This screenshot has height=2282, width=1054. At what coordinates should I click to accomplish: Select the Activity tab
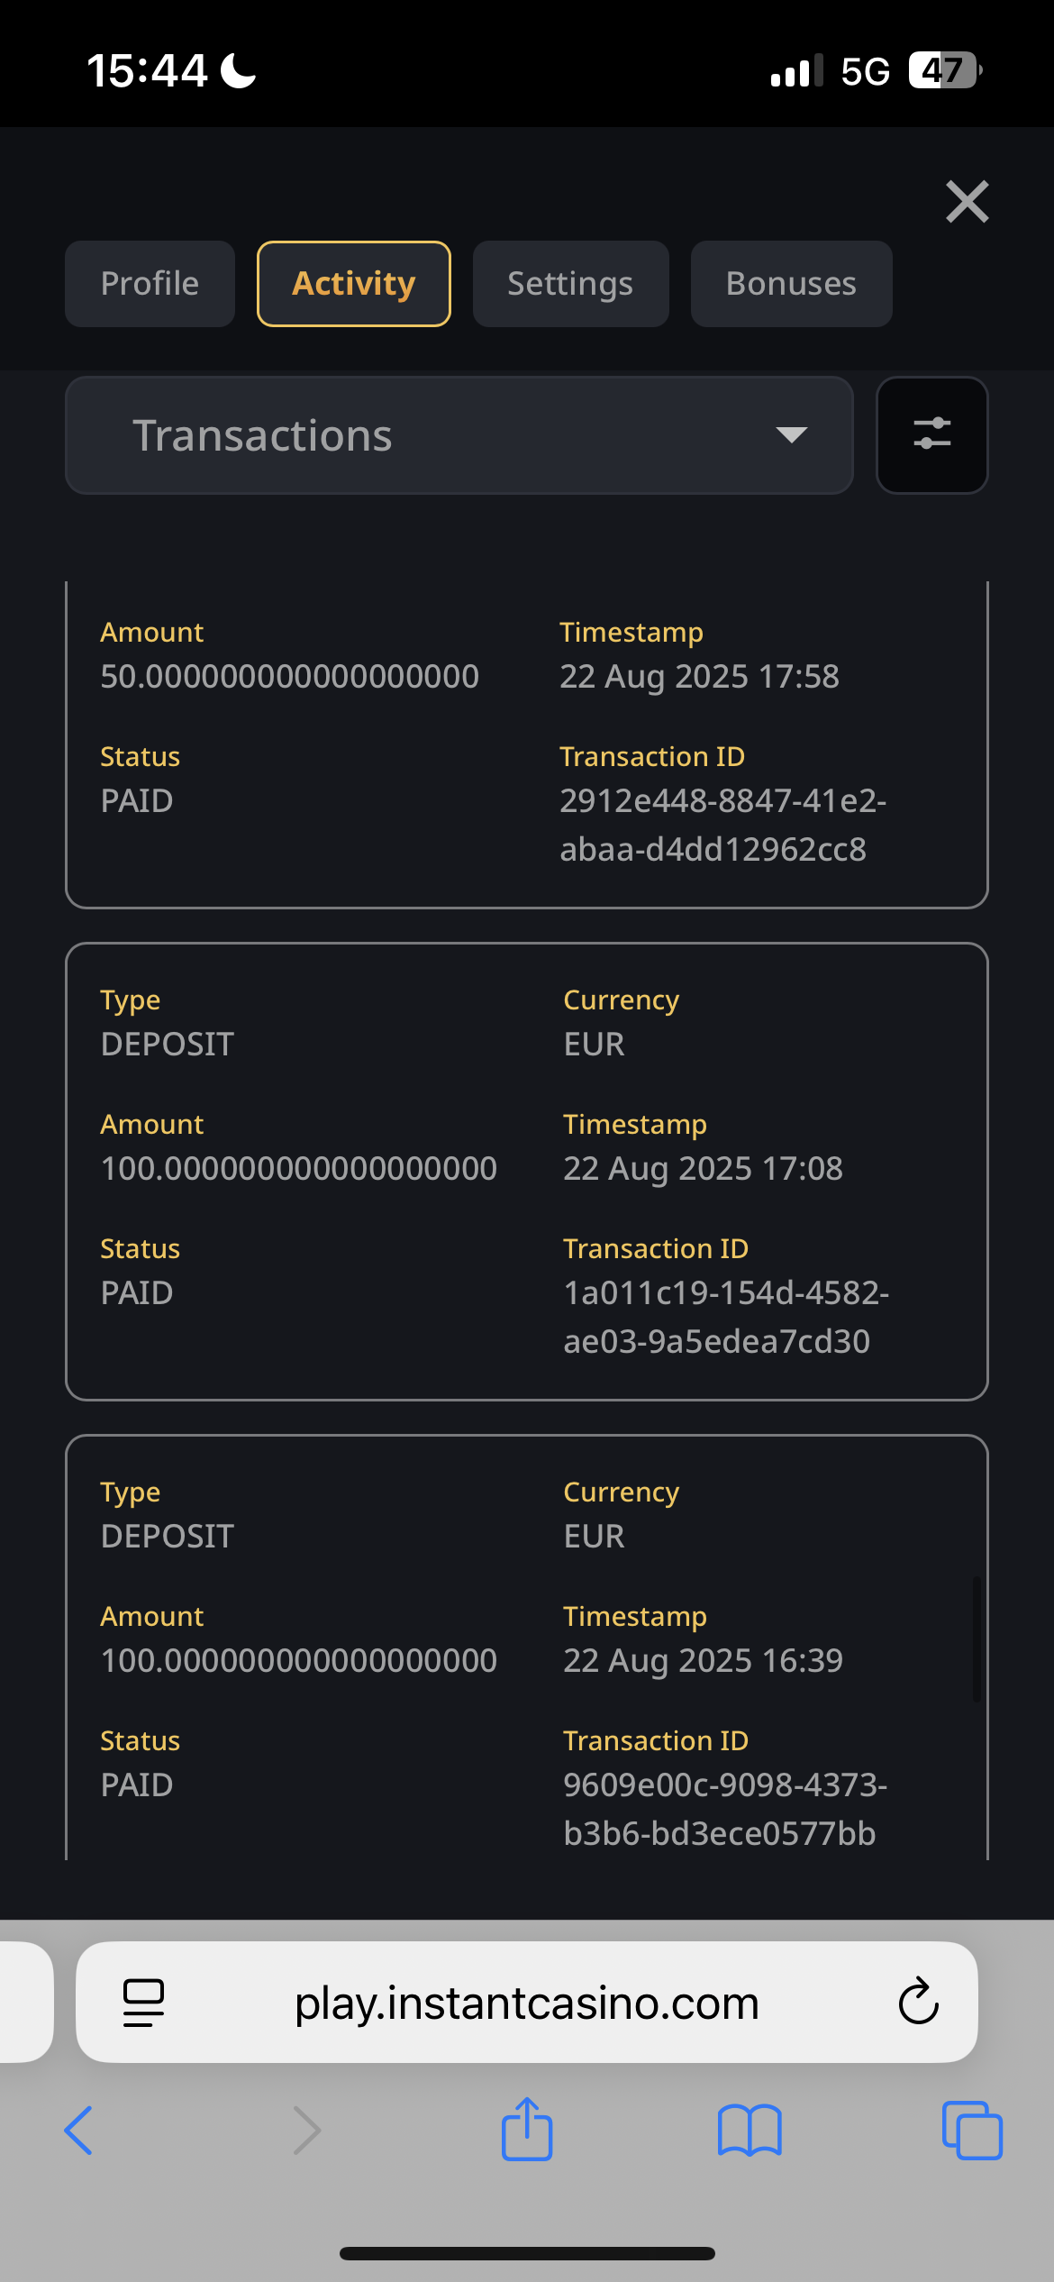[353, 284]
